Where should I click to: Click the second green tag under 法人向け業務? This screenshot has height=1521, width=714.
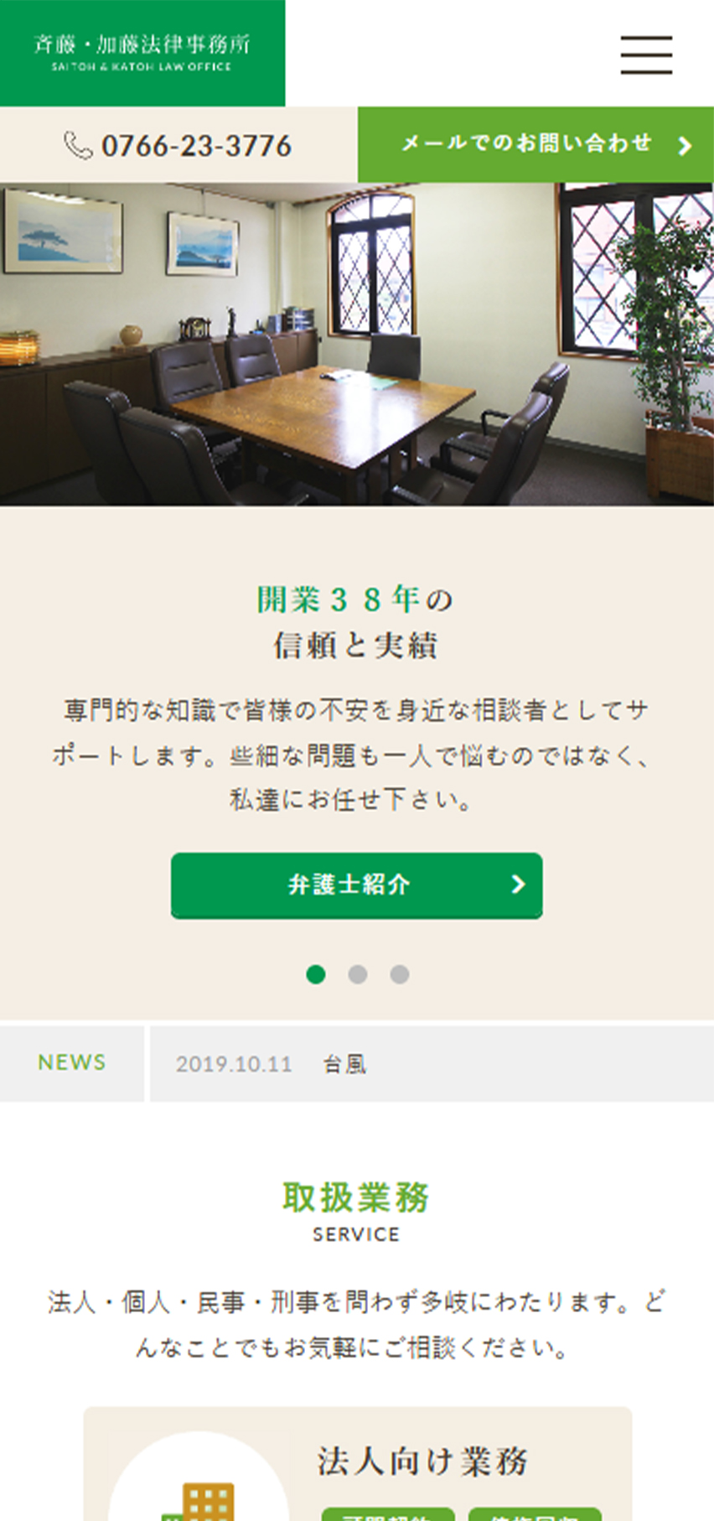[535, 1513]
